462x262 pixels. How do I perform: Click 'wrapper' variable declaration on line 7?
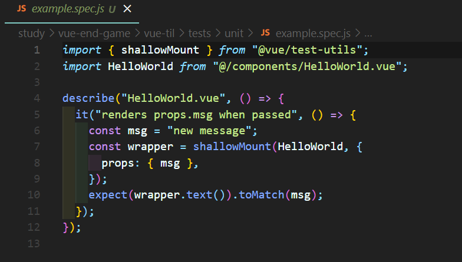coord(150,146)
